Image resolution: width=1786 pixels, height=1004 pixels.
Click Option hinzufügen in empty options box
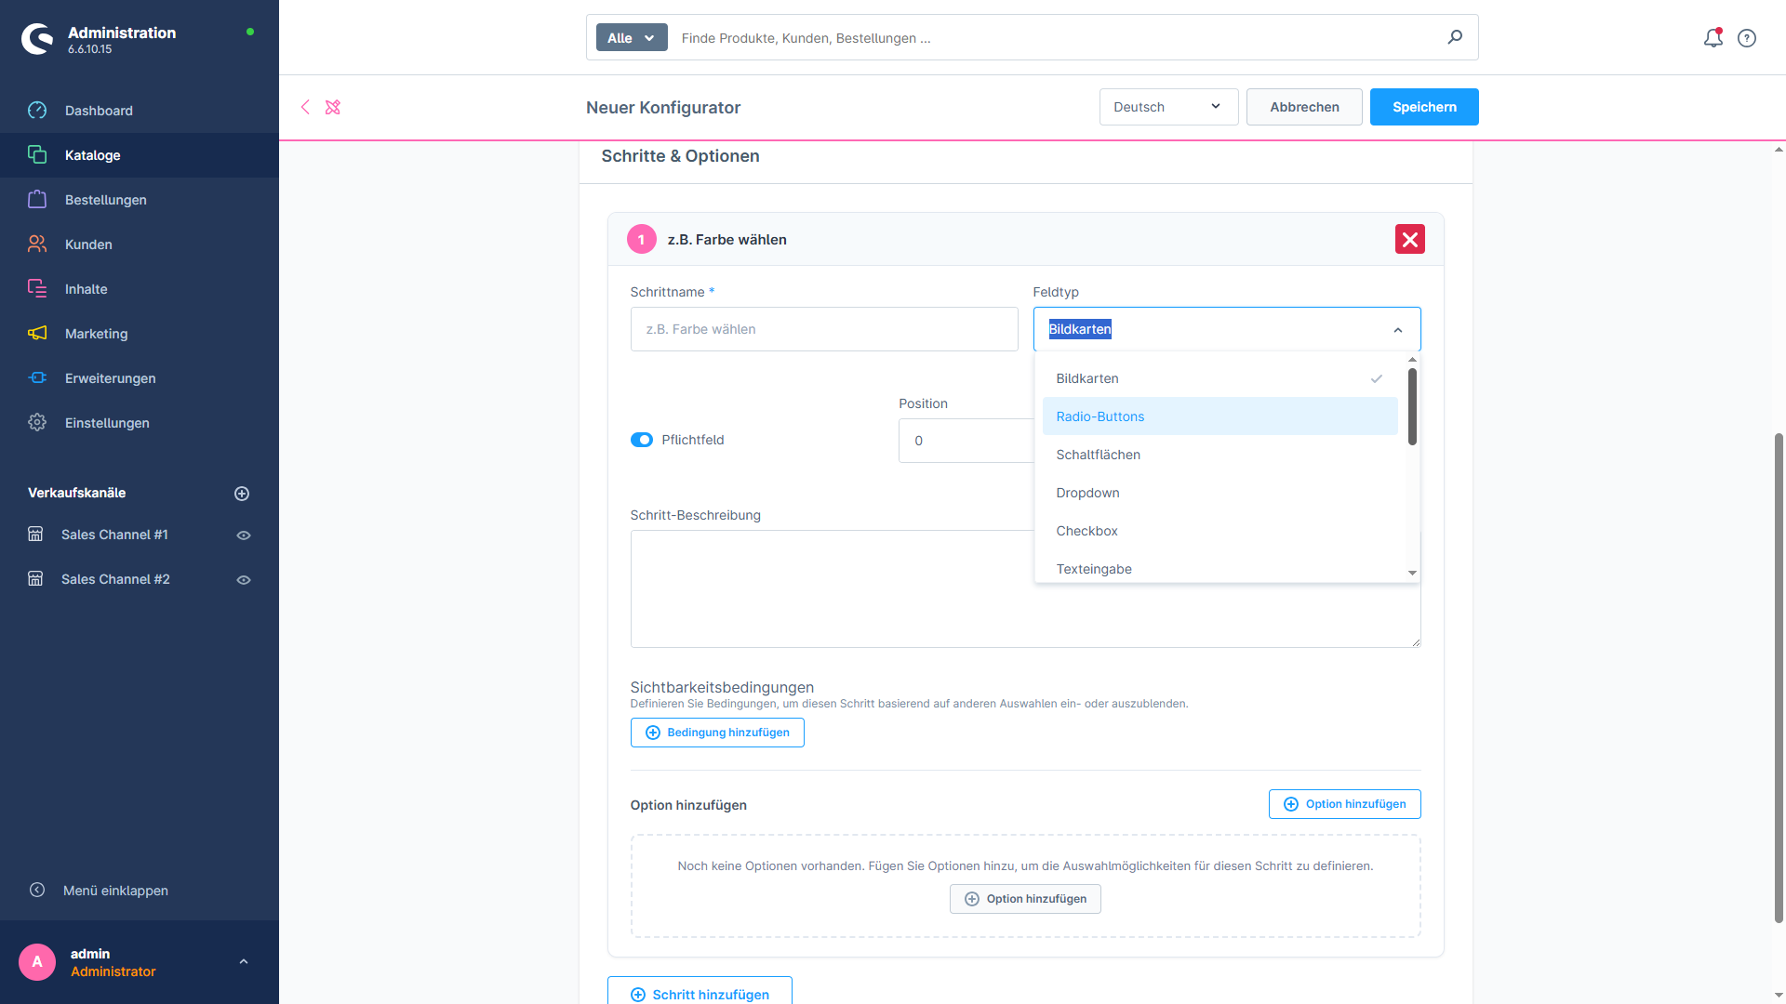click(1025, 899)
